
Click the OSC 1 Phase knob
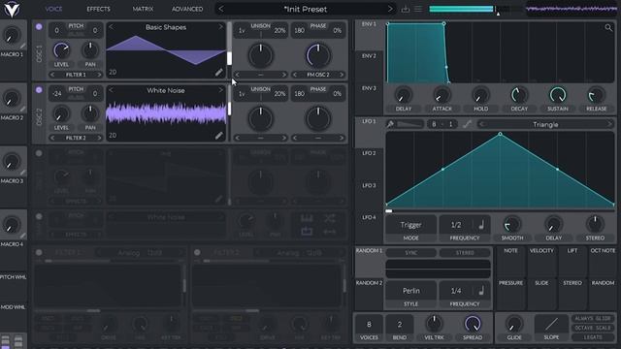coord(318,55)
